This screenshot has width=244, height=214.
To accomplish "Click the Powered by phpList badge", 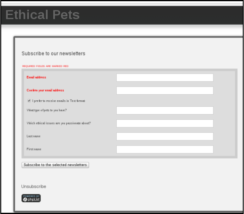I will pos(31,198).
